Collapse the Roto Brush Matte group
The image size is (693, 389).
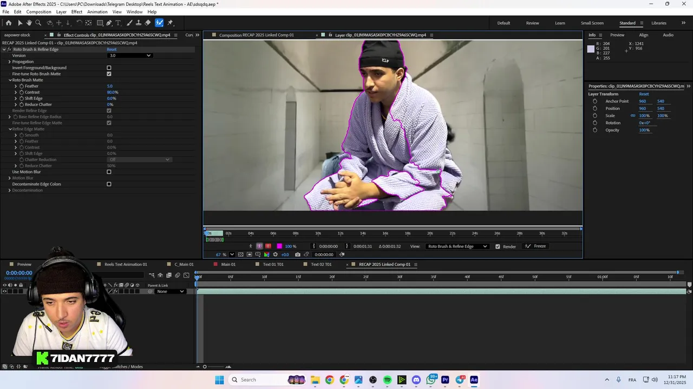click(10, 80)
